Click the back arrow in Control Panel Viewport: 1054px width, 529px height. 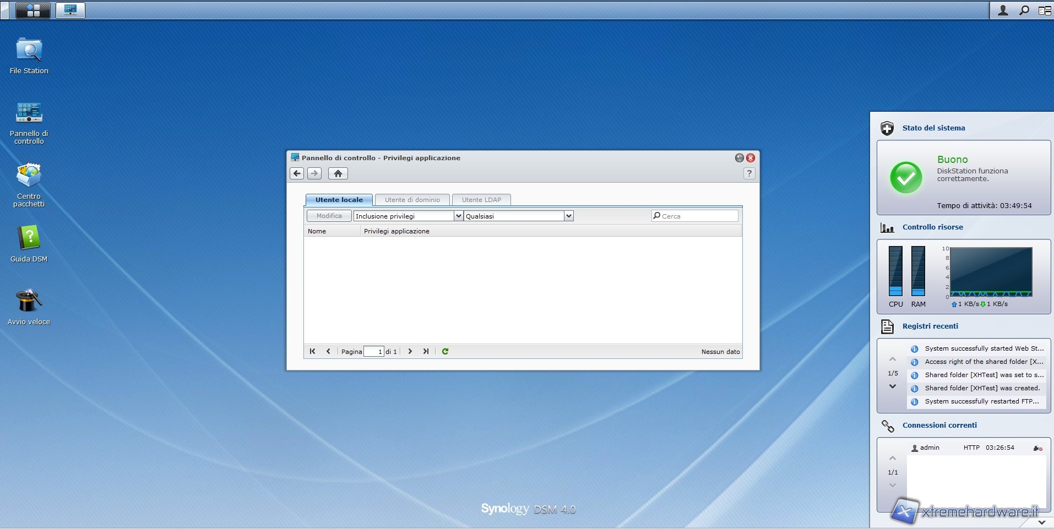(297, 173)
